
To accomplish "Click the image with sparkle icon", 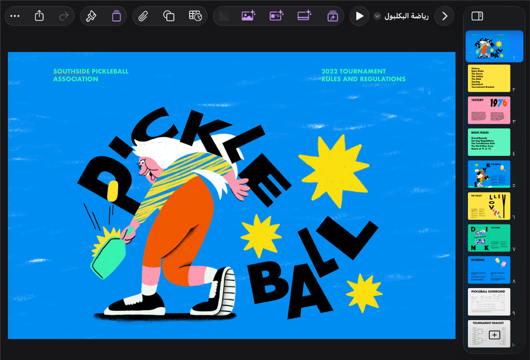I will tap(248, 16).
